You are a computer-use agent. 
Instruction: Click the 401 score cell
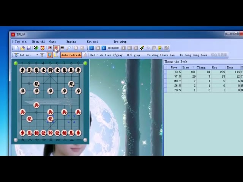click(x=189, y=72)
